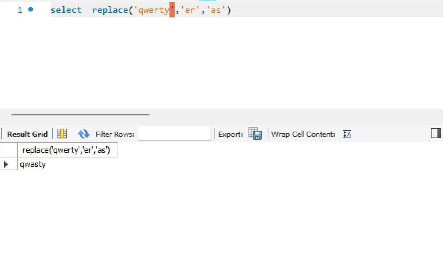Click the Filter Rows label
This screenshot has width=443, height=254.
pyautogui.click(x=115, y=134)
